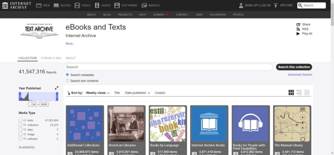Open the Contact menu item
Viewport: 334px width, 155px height.
click(182, 15)
